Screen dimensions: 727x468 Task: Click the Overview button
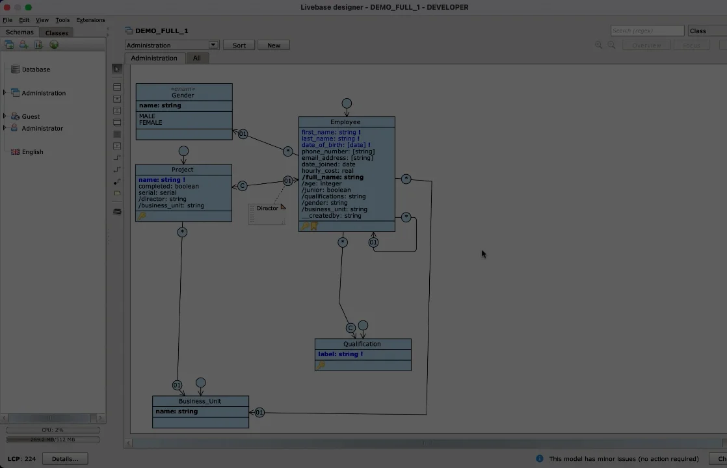pyautogui.click(x=646, y=45)
